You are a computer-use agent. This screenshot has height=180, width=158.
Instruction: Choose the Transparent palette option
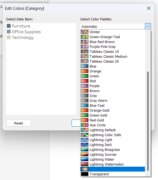pyautogui.click(x=113, y=174)
